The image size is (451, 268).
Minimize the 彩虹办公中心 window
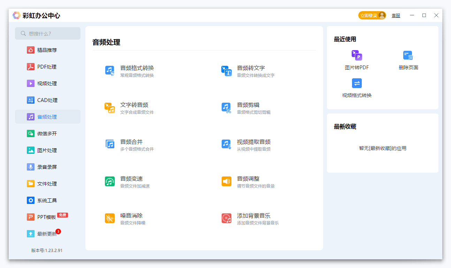[x=412, y=15]
